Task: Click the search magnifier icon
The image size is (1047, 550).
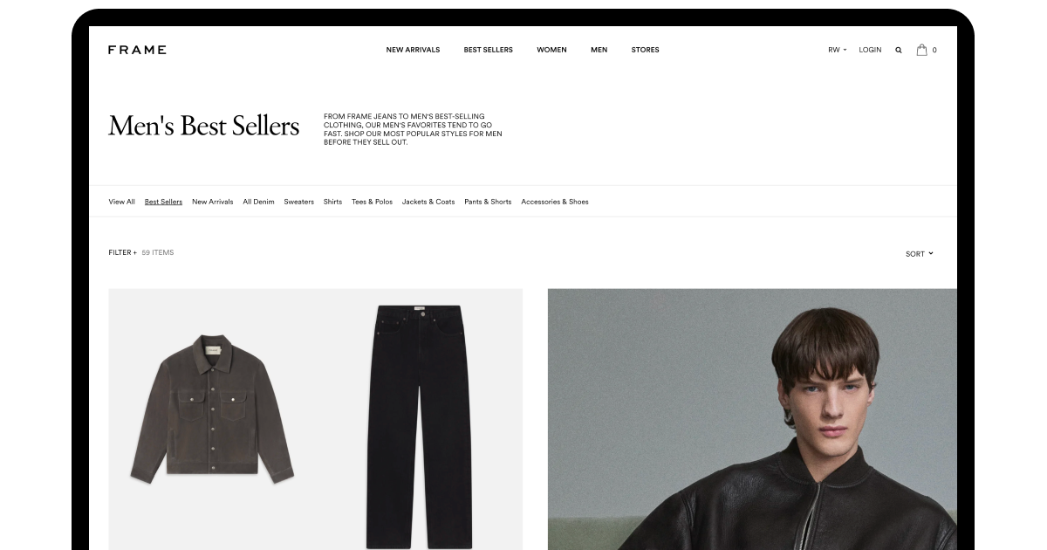Action: point(899,50)
